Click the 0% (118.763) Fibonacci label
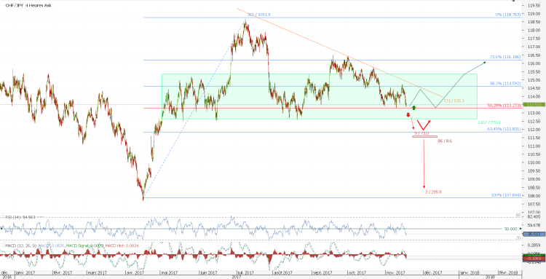The width and height of the screenshot is (546, 279). pyautogui.click(x=507, y=15)
